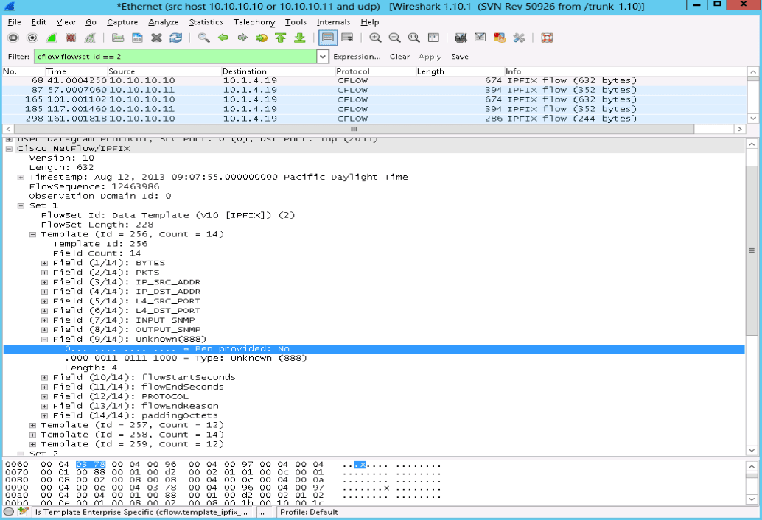762x520 pixels.
Task: Open Wireshark preferences icon
Action: point(519,38)
